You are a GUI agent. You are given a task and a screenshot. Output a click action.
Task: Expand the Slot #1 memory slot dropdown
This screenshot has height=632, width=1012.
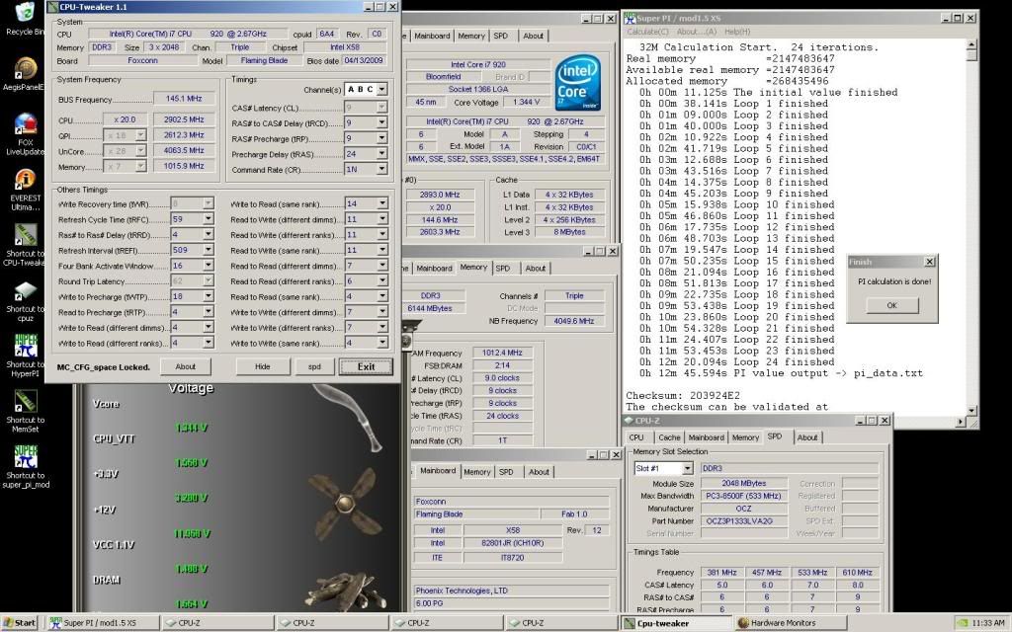686,468
